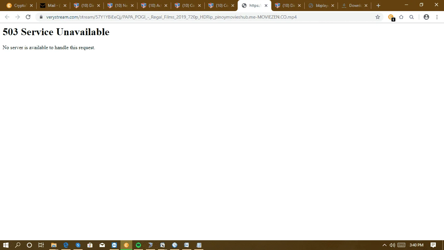Switch to the (10) Act tab
The image size is (444, 250).
[x=154, y=6]
